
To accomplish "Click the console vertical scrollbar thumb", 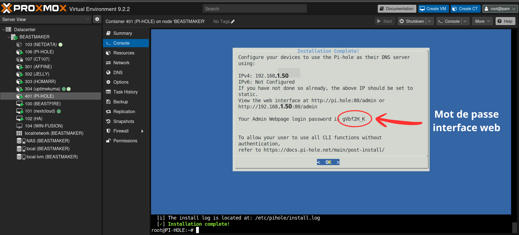I will tap(514, 227).
